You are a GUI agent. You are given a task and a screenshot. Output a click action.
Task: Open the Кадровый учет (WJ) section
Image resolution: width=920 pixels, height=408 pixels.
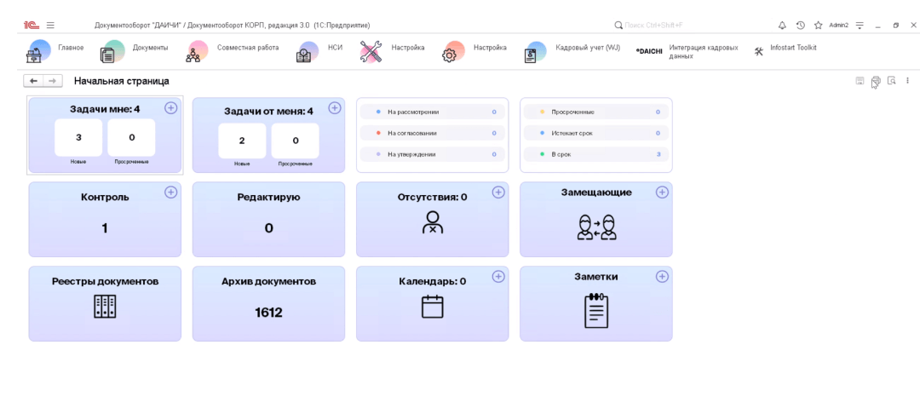(x=572, y=51)
